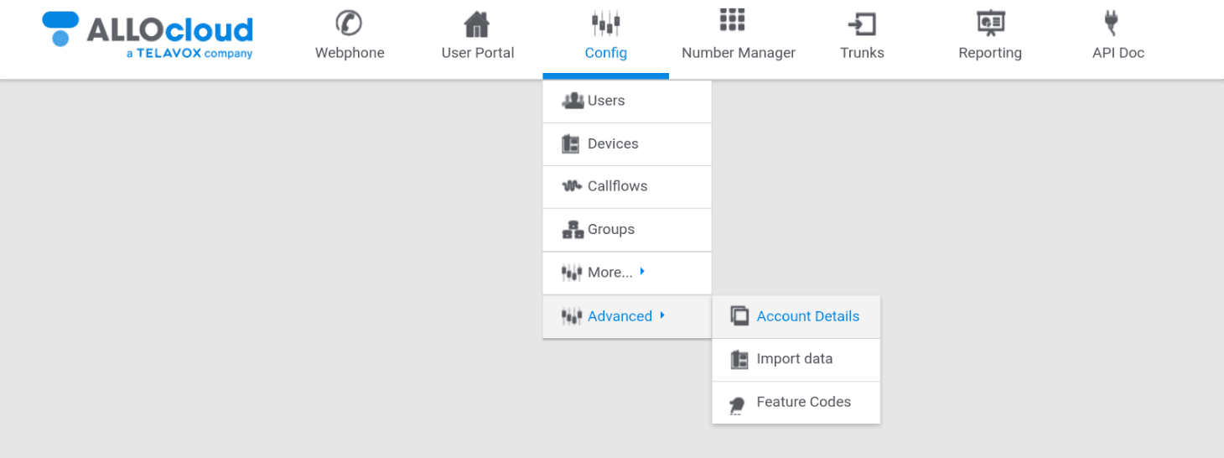Choose Users from the Config menu

tap(627, 101)
